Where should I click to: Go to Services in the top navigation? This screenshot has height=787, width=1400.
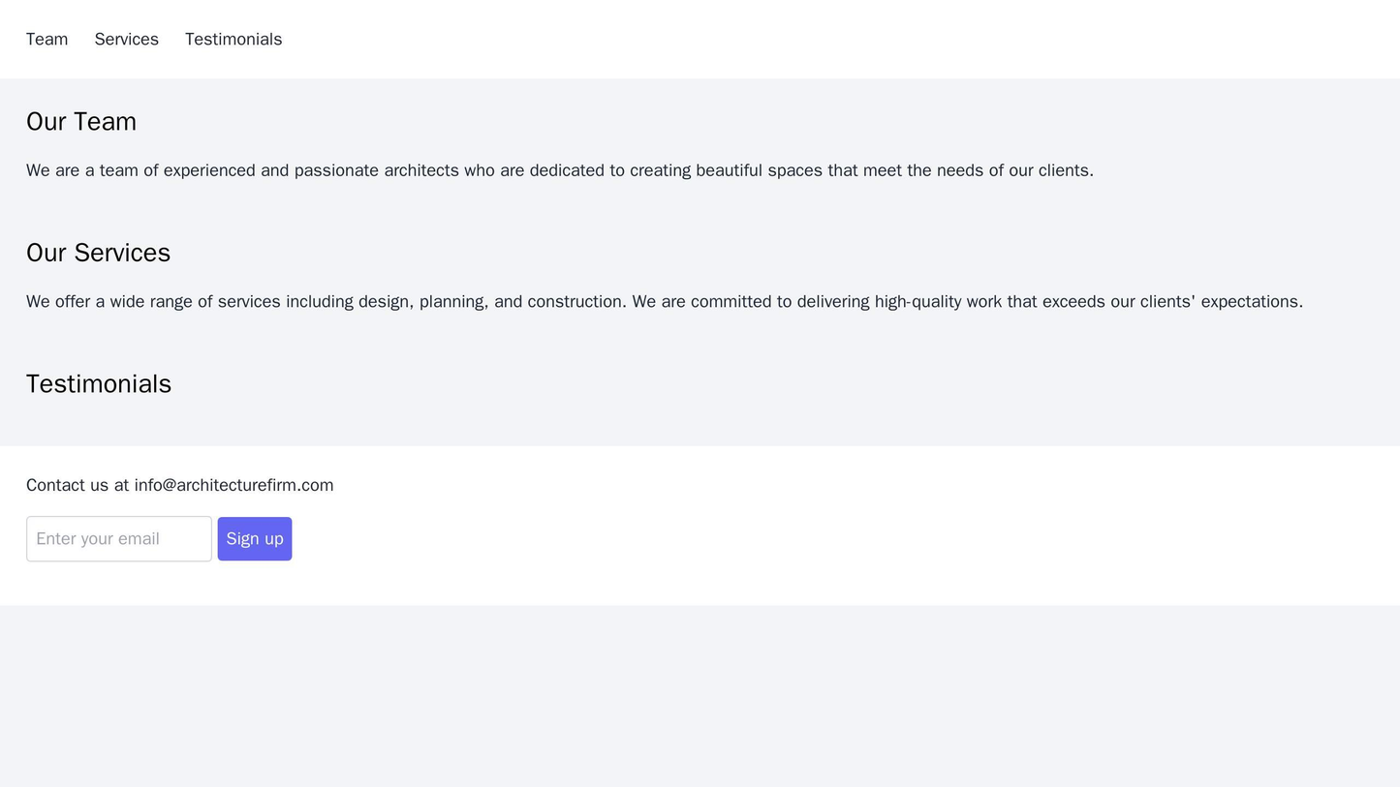click(x=126, y=40)
